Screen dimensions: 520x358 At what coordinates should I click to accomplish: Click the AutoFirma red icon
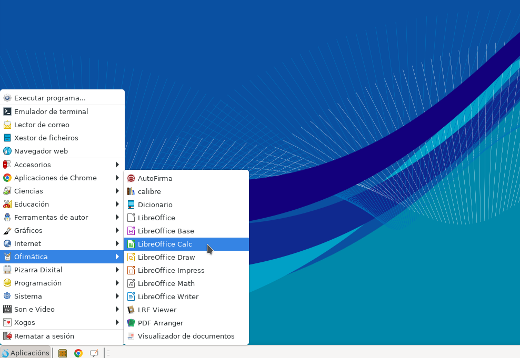(x=131, y=178)
